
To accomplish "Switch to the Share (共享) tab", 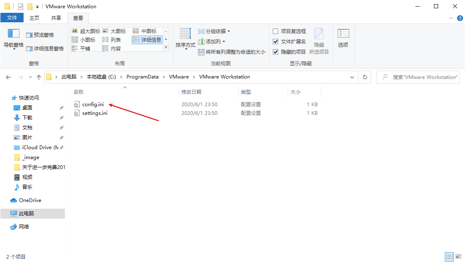I will [x=56, y=18].
